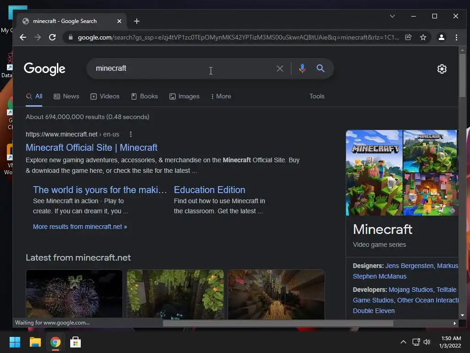The width and height of the screenshot is (470, 353).
Task: Close the minecraft - Google Search tab
Action: pos(119,21)
